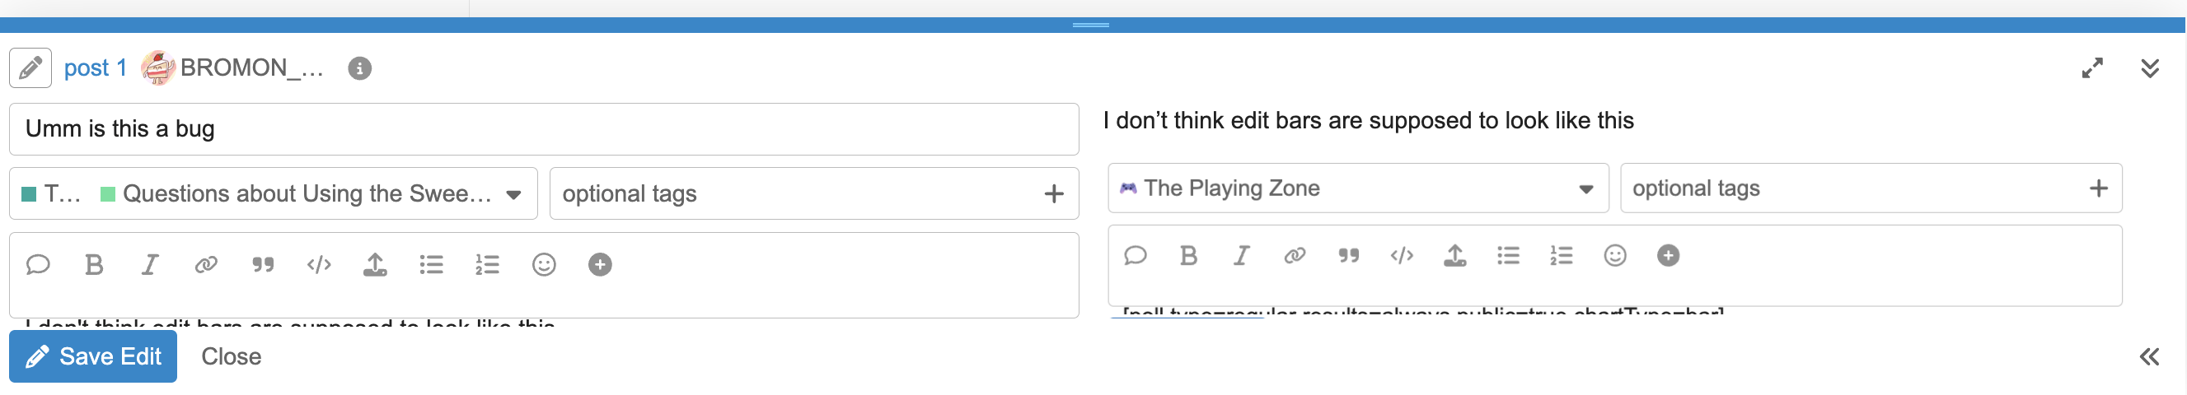Click the Bold icon in left editor toolbar

[x=94, y=265]
